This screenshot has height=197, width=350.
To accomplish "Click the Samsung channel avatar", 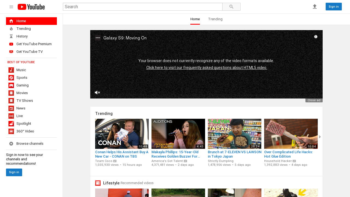I will [x=98, y=38].
